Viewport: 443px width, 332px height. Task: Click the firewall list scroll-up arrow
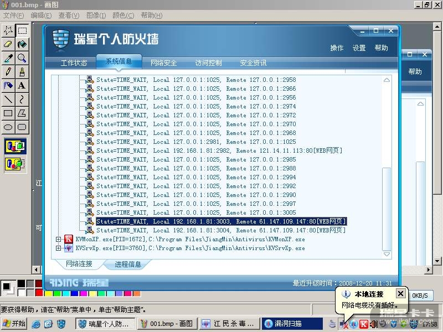point(387,80)
